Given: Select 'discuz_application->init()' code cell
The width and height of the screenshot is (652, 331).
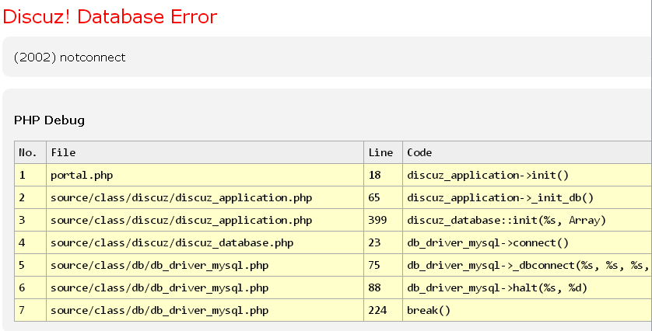Looking at the screenshot, I should (527, 176).
